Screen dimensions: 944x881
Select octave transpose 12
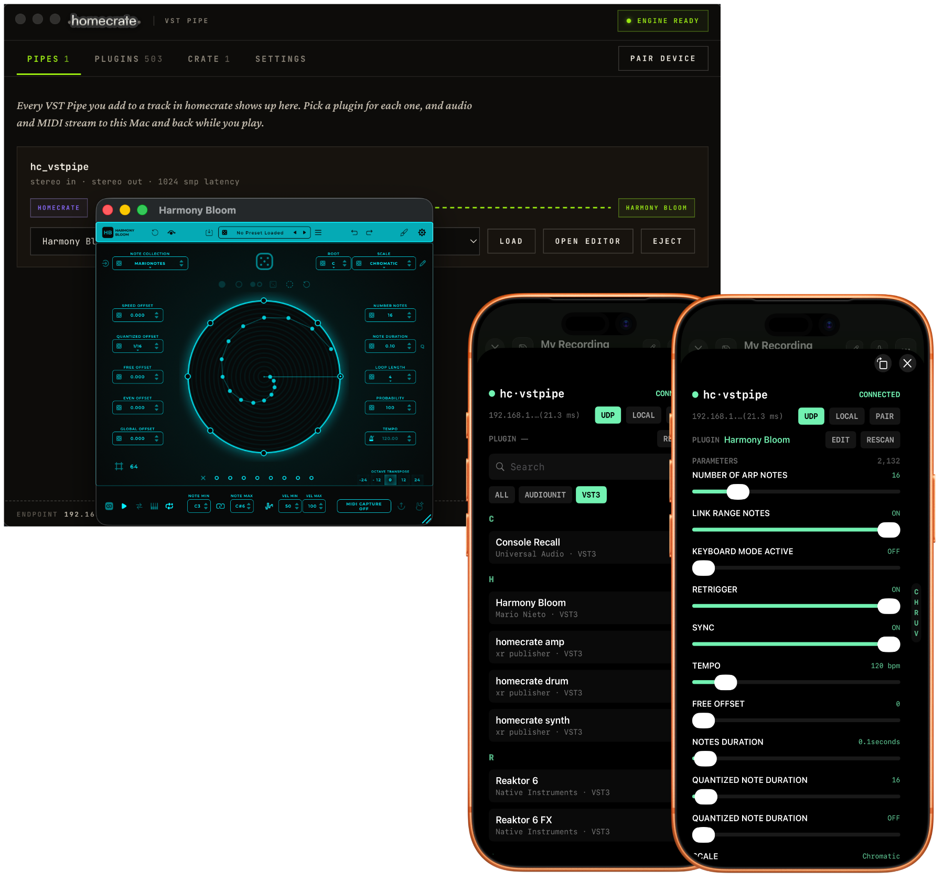pos(403,480)
